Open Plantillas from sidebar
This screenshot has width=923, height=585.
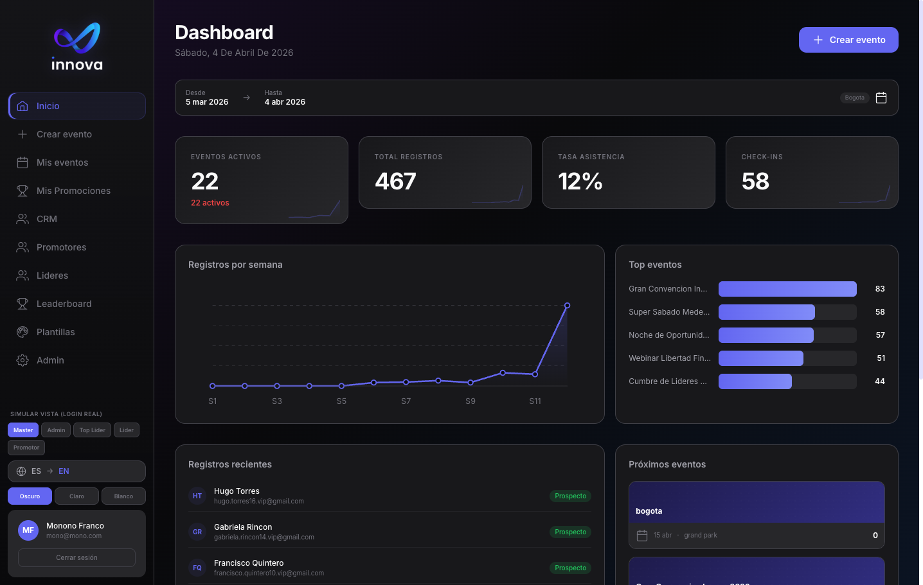(x=77, y=332)
